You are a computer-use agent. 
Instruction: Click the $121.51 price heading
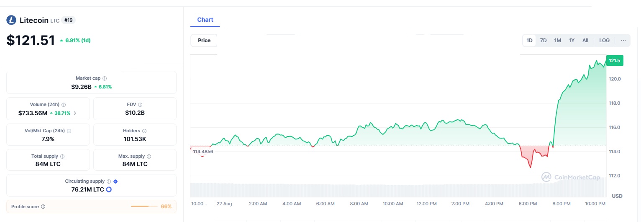click(31, 40)
